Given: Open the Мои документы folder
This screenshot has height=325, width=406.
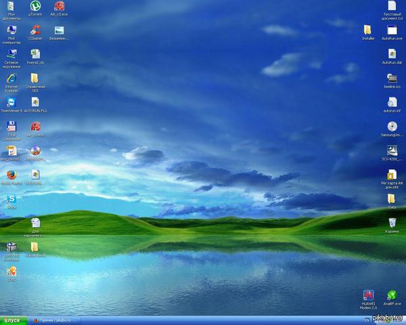Looking at the screenshot, I should pos(12,8).
